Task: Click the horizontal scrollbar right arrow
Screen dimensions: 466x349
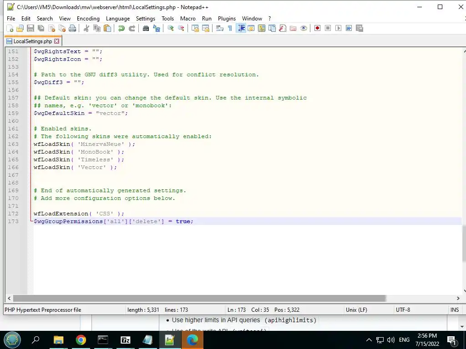Action: coord(458,298)
